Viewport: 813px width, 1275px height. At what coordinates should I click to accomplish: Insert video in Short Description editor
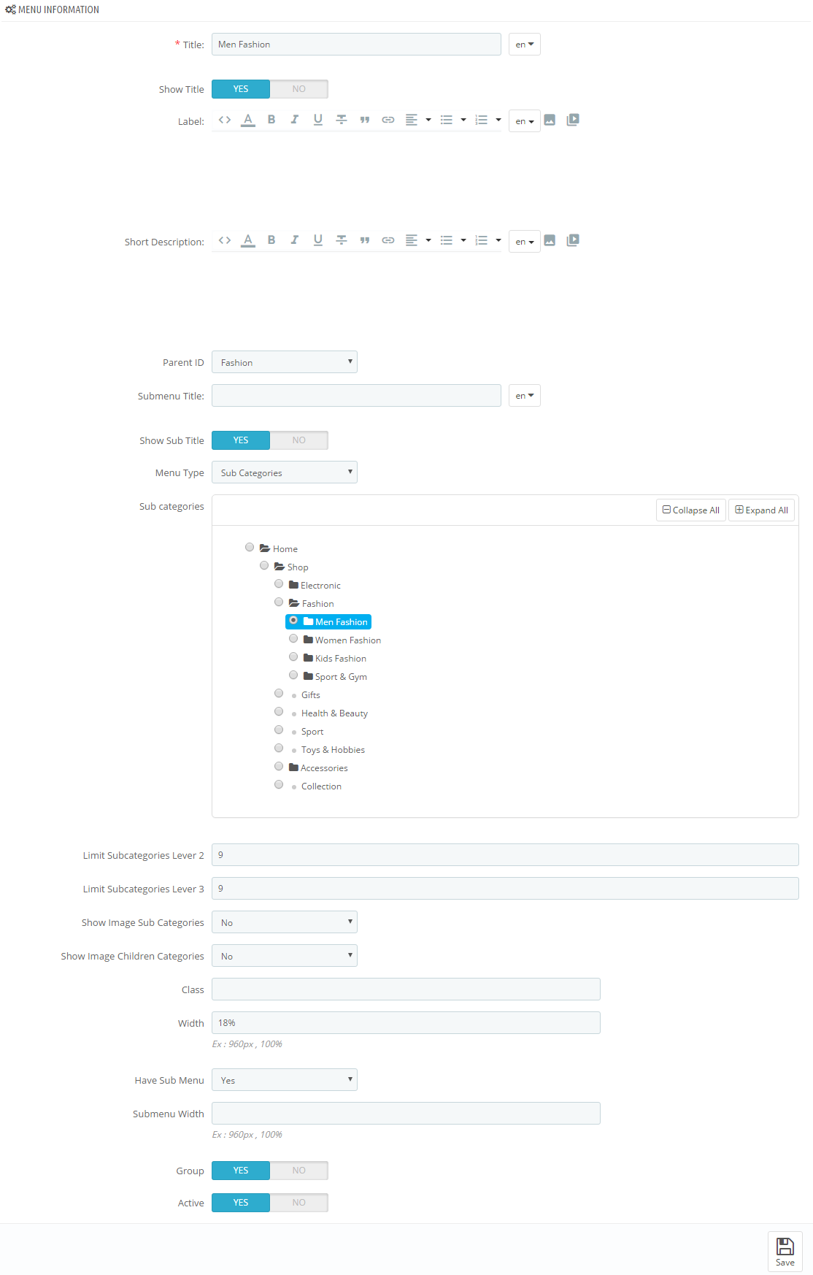tap(573, 240)
